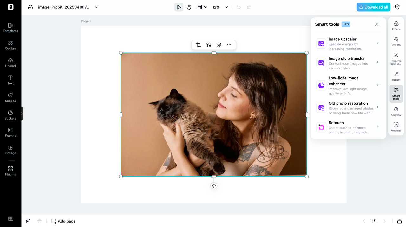Open Opacity control
This screenshot has height=227, width=406.
point(396,111)
